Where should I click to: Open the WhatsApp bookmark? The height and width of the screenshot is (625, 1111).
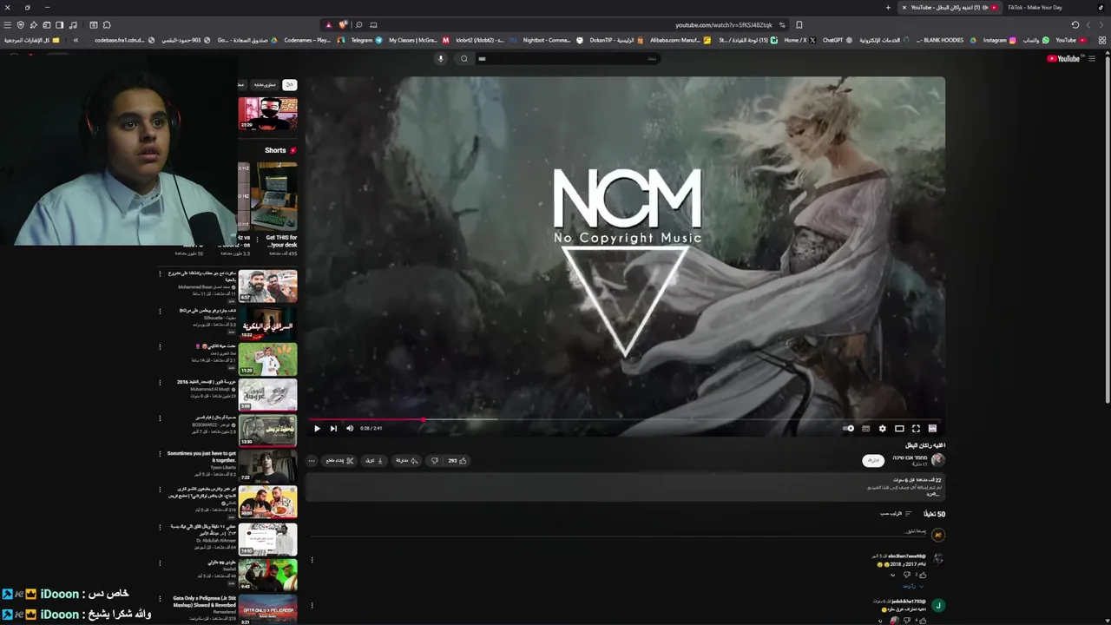[x=1036, y=40]
